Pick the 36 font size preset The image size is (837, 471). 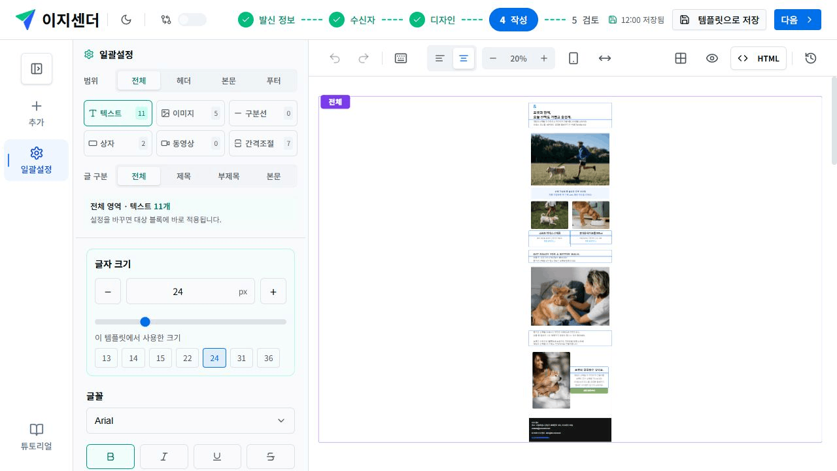coord(269,358)
